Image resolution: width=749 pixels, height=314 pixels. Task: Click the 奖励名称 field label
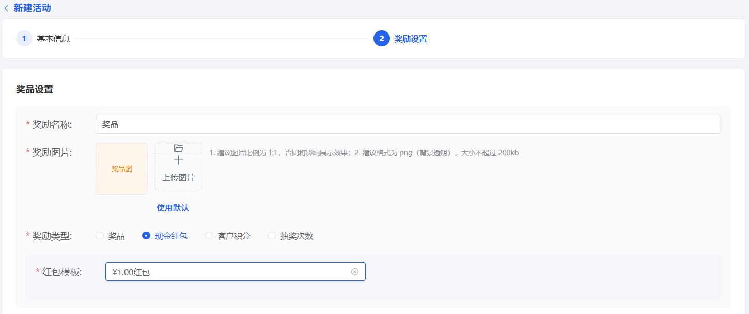pyautogui.click(x=52, y=124)
